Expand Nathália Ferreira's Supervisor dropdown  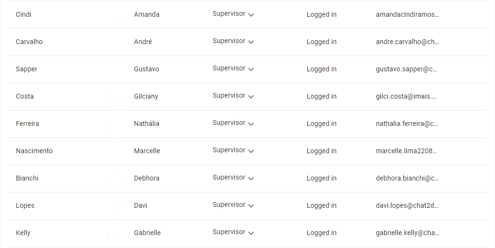click(x=233, y=124)
